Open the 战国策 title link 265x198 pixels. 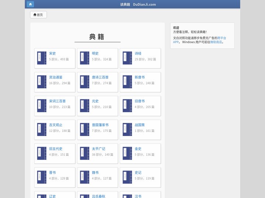(x=139, y=125)
